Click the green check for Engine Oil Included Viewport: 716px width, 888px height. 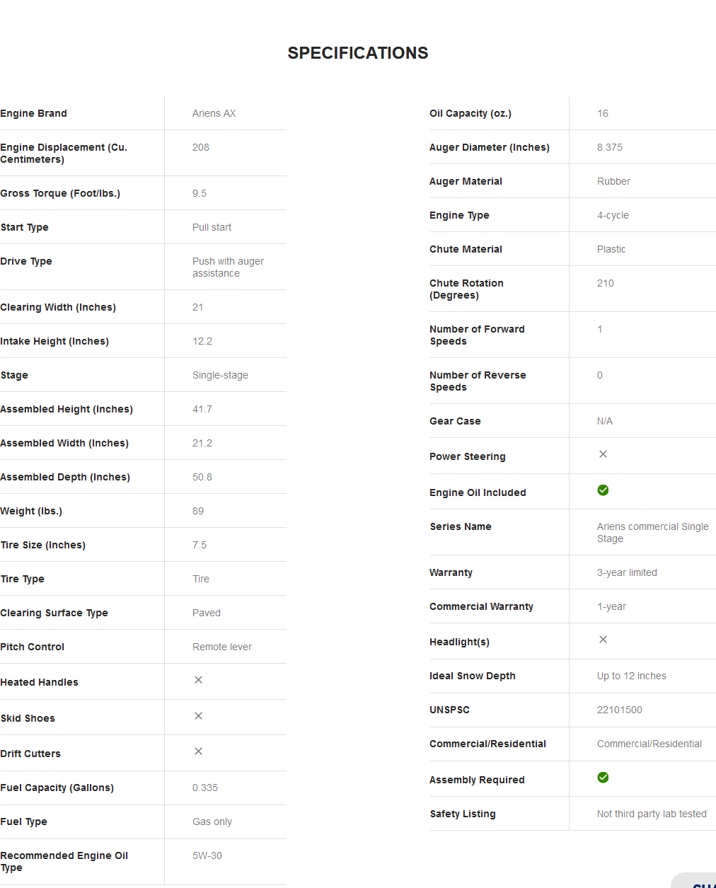tap(603, 490)
